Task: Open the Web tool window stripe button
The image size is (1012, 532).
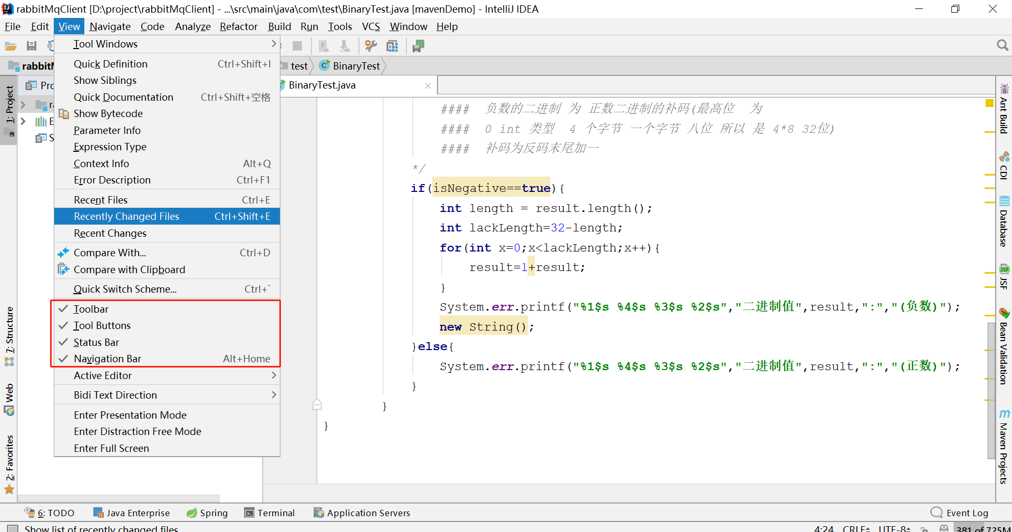Action: coord(9,400)
